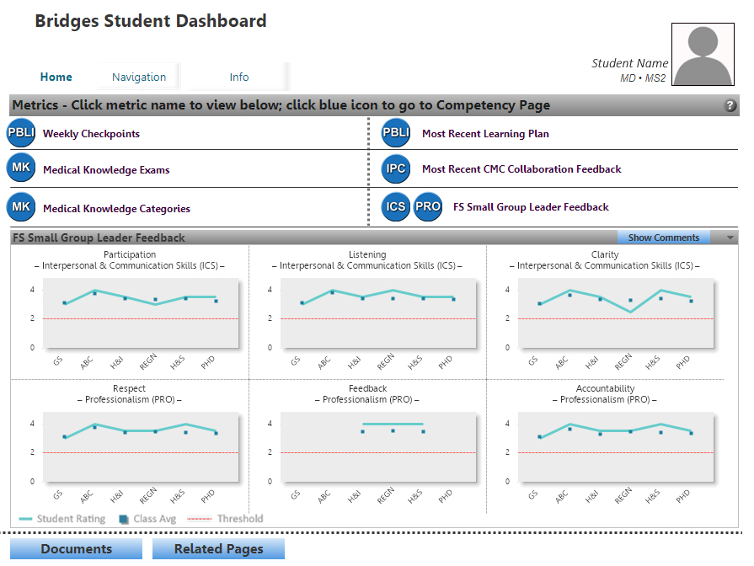This screenshot has height=566, width=754.
Task: Click the Listening chart title
Action: pyautogui.click(x=367, y=254)
